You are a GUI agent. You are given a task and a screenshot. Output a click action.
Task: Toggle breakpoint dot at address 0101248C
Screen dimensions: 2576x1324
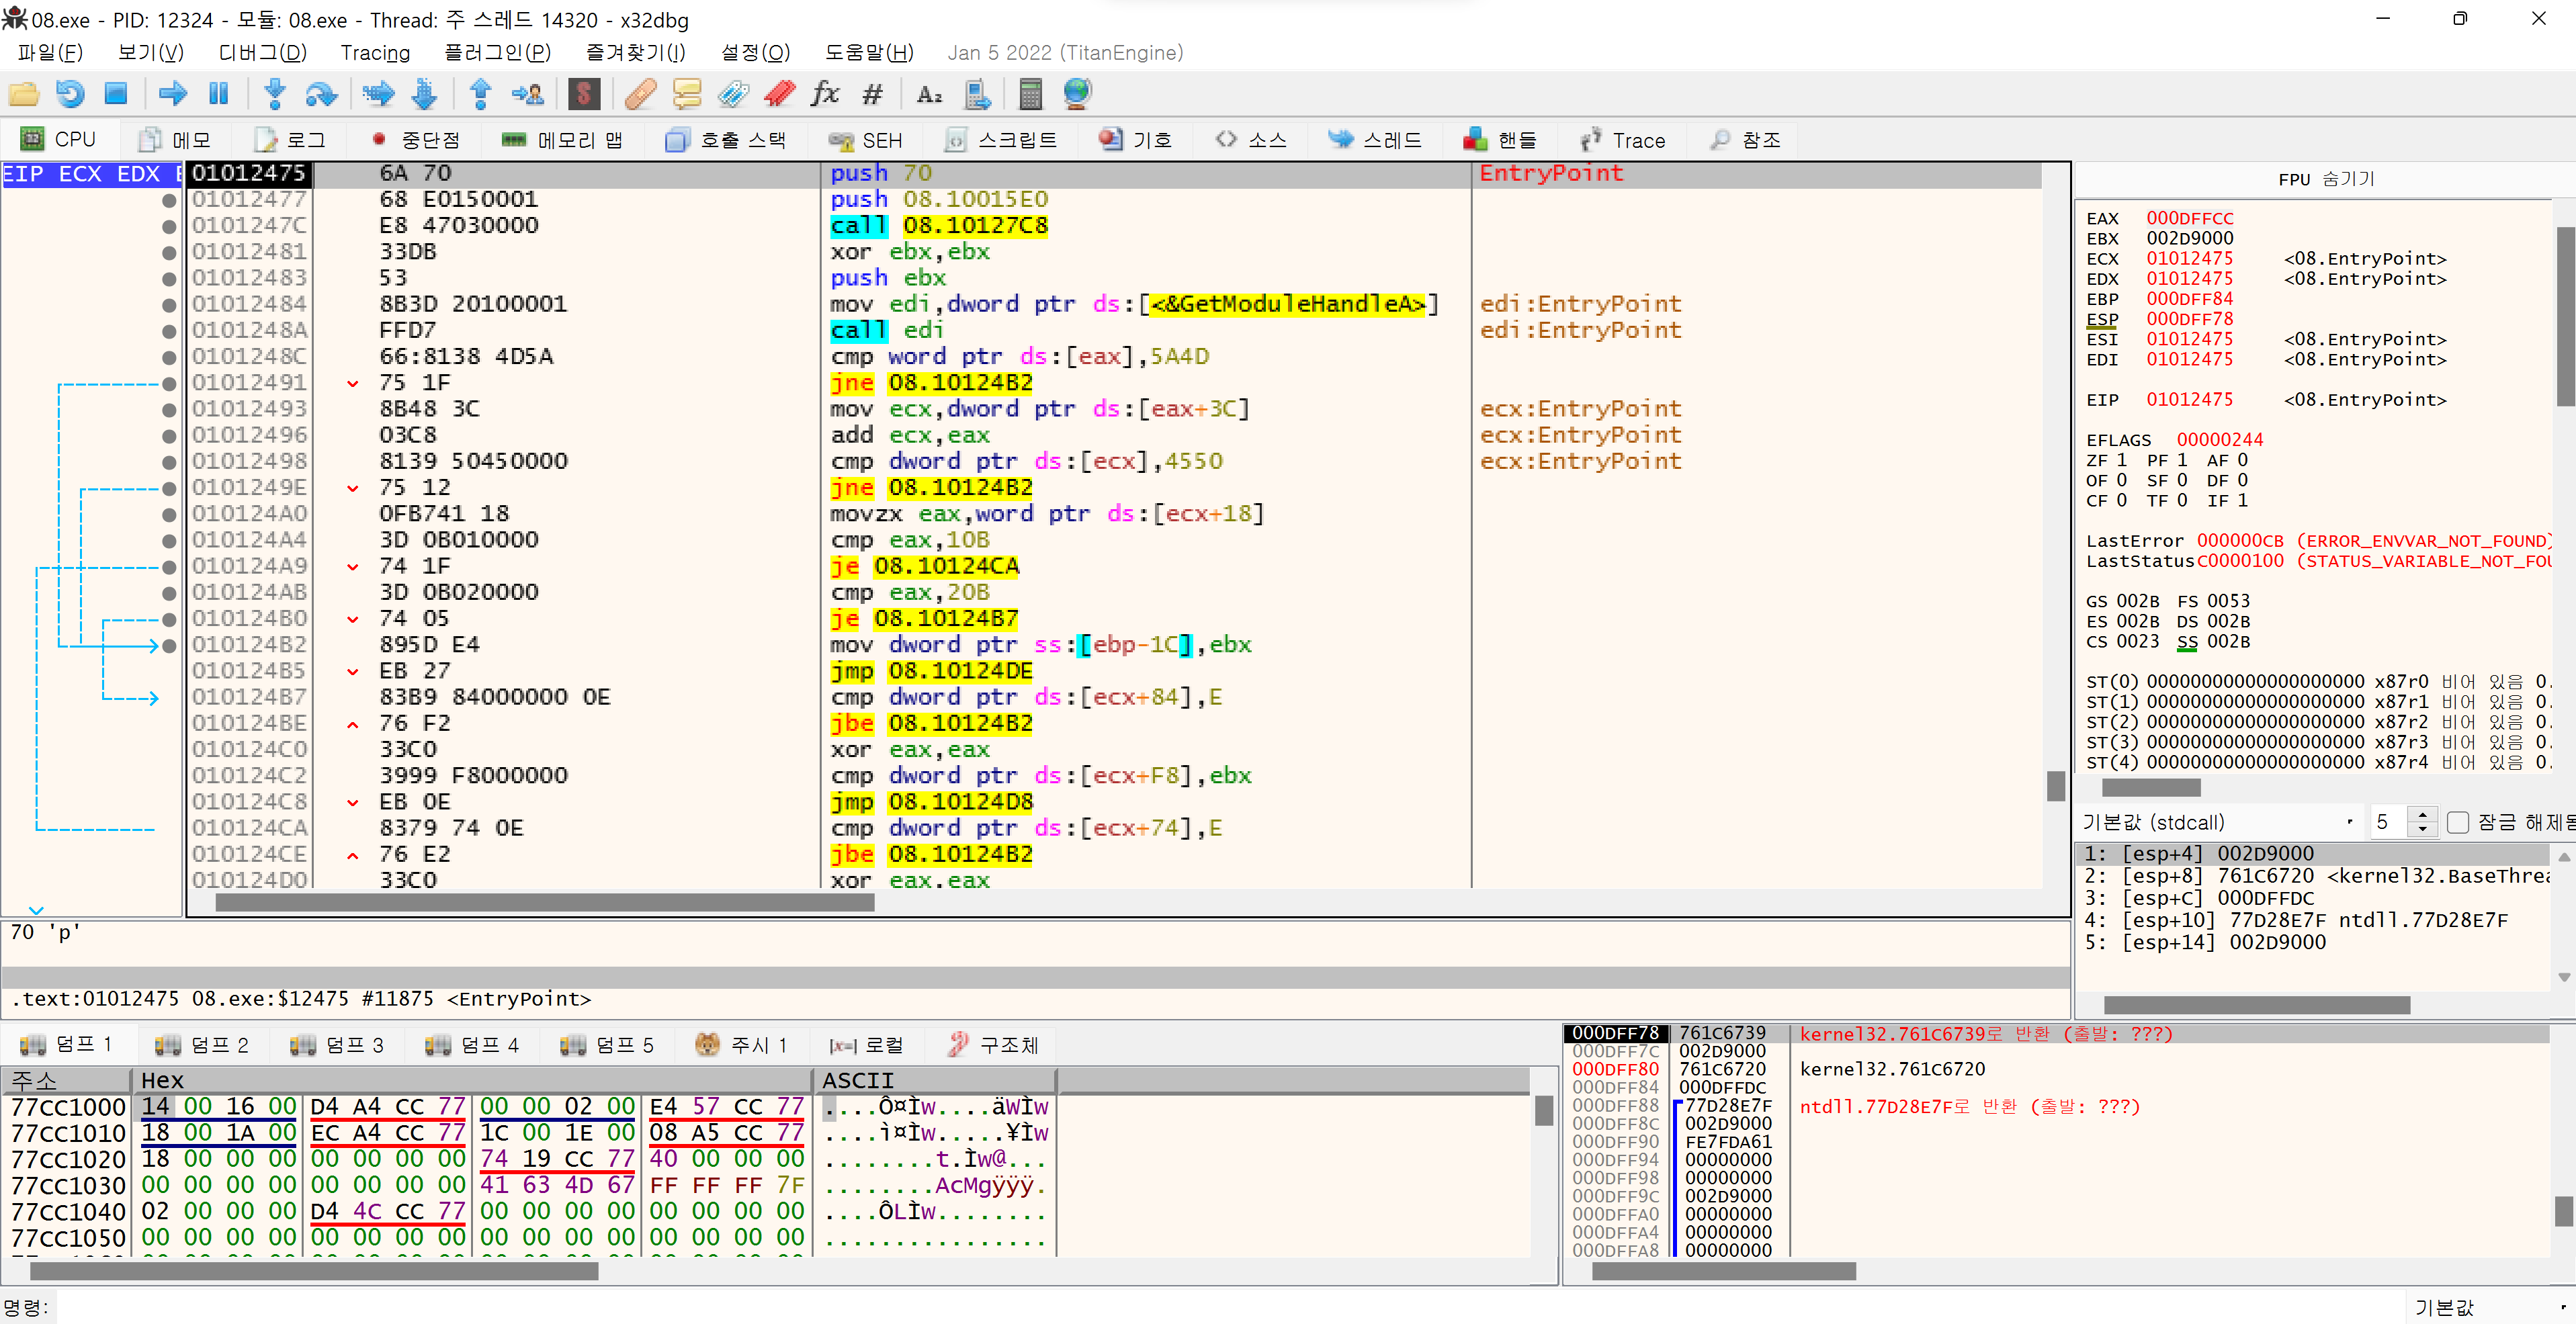click(x=169, y=357)
